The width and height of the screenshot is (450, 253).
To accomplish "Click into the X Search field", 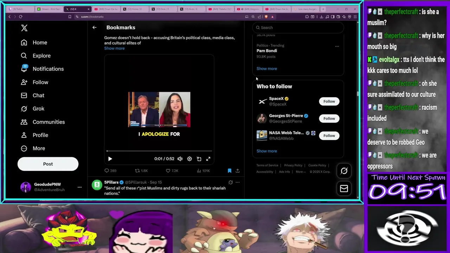I will tap(298, 27).
